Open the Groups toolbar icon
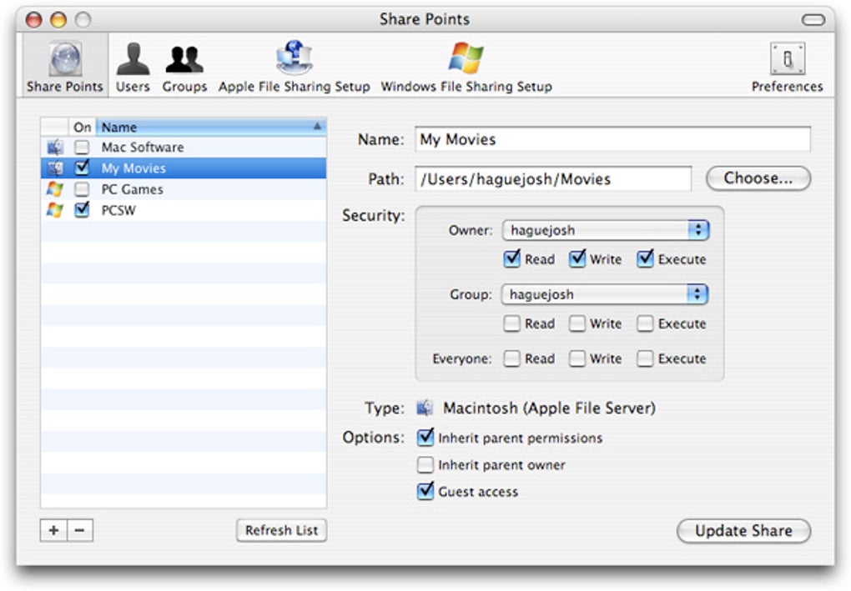The width and height of the screenshot is (851, 591). tap(184, 67)
